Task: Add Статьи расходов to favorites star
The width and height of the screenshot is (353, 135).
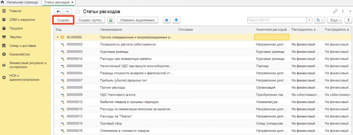Action: click(x=77, y=12)
